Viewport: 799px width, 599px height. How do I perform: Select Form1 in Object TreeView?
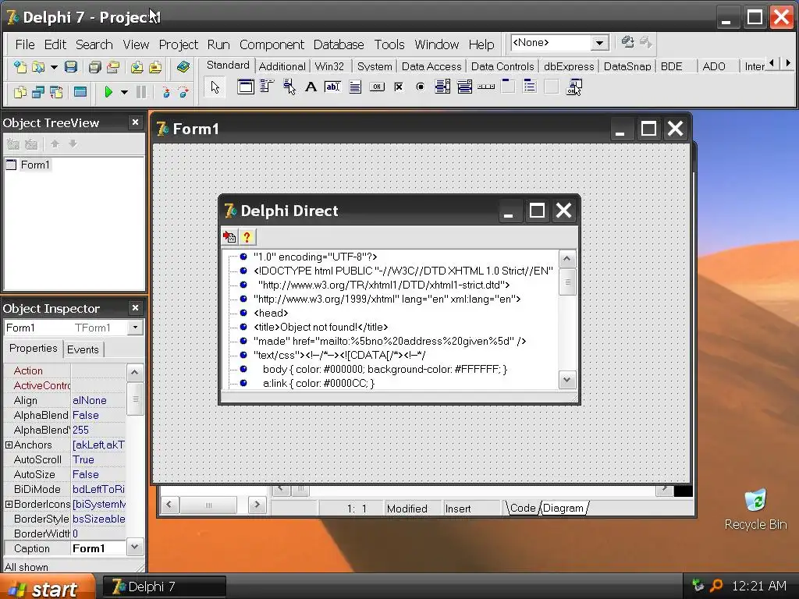coord(34,165)
